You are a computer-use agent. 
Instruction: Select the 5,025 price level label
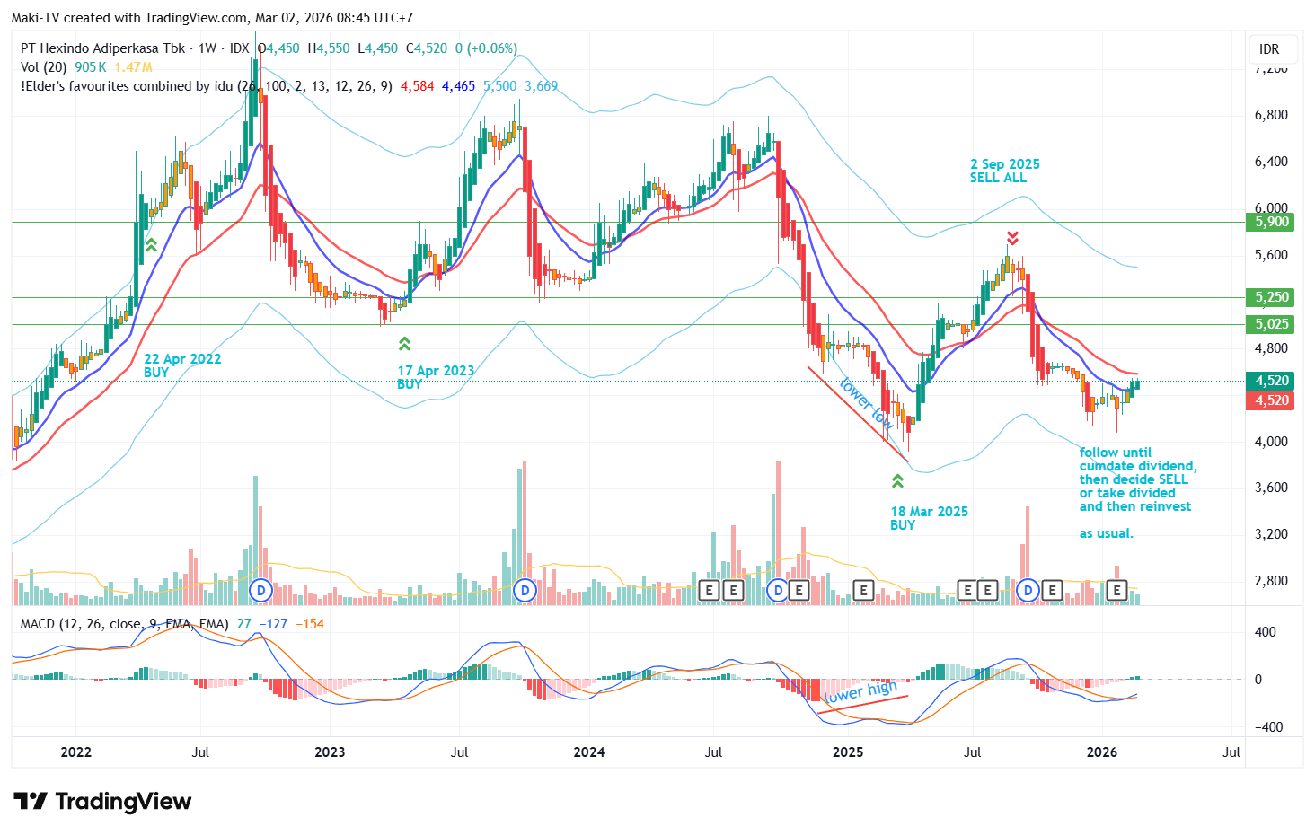tap(1271, 324)
